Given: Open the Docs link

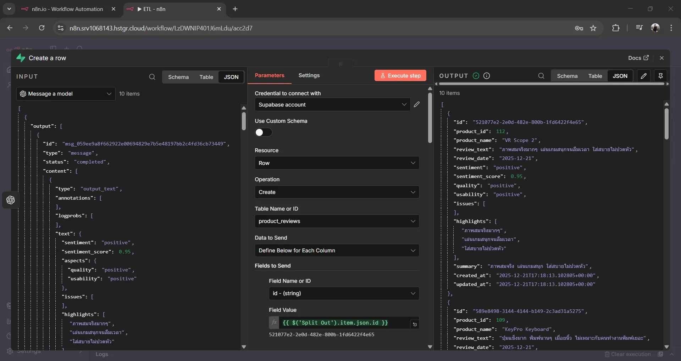Looking at the screenshot, I should coord(638,58).
